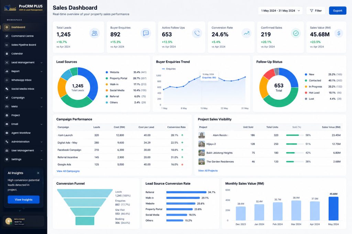Click the Referral conversion rate bar

pos(186,192)
